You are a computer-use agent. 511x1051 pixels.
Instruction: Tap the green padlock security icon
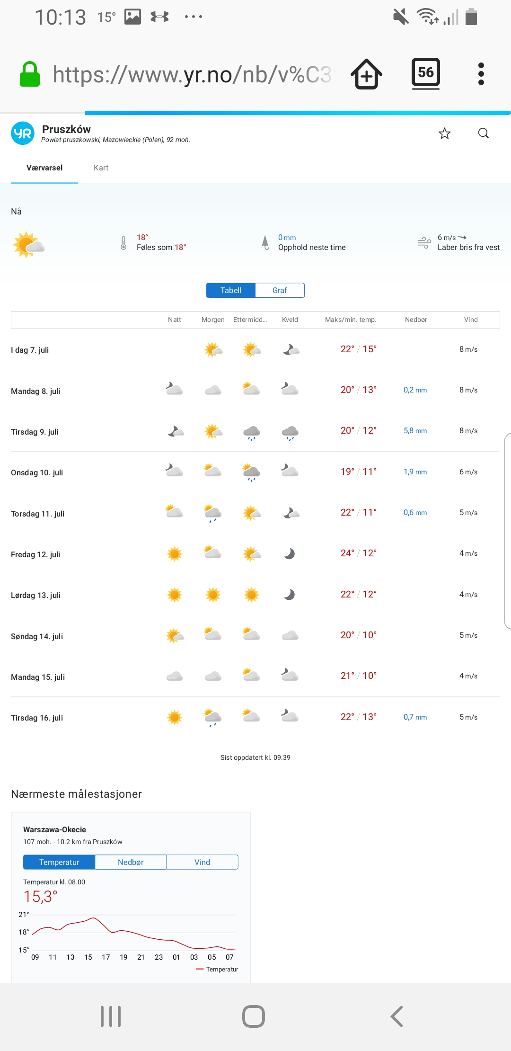point(29,74)
